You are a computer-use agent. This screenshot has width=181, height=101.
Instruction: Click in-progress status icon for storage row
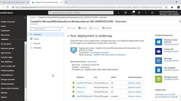point(74,96)
